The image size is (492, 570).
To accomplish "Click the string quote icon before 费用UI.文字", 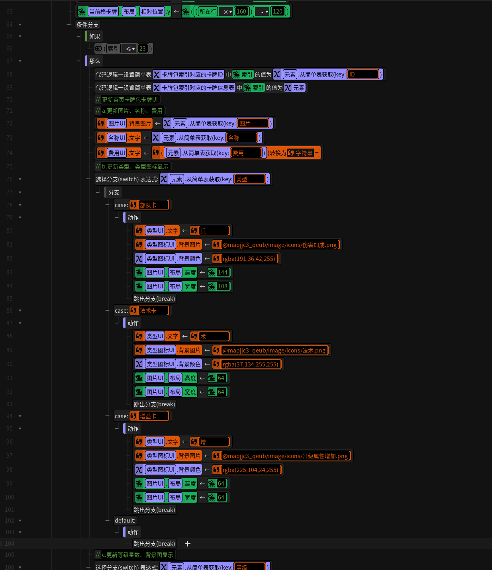I will pyautogui.click(x=101, y=153).
